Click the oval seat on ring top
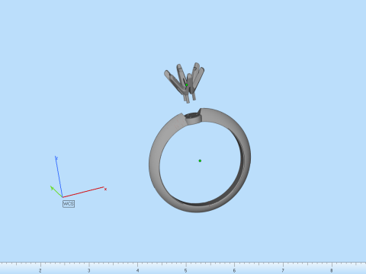This screenshot has width=366, height=274. 193,118
